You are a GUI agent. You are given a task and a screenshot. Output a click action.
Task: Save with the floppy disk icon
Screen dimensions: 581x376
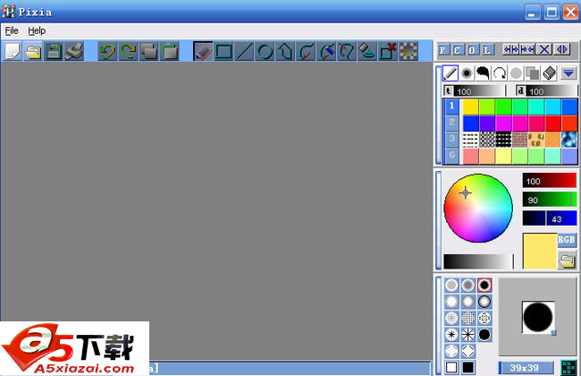click(54, 51)
